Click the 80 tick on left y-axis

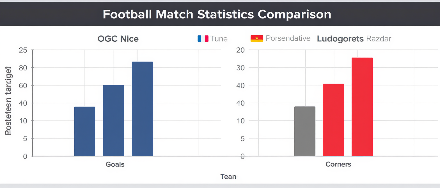pos(23,68)
